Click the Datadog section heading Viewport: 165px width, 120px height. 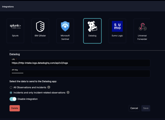point(15,54)
